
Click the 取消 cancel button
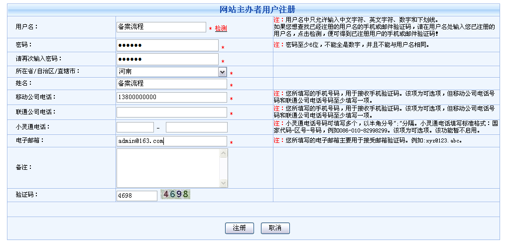[x=275, y=228]
